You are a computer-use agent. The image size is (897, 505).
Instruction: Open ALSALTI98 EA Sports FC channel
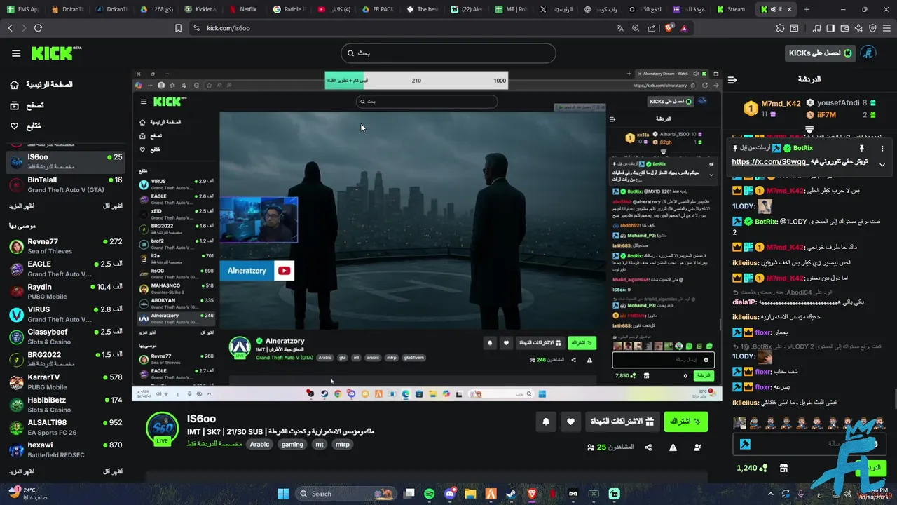tap(66, 426)
